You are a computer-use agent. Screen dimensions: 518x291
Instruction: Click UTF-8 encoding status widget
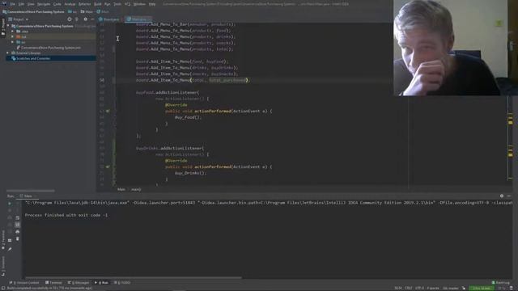click(419, 288)
